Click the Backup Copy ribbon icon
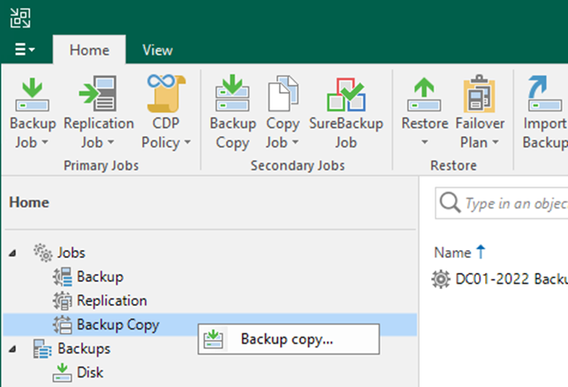 (x=232, y=93)
